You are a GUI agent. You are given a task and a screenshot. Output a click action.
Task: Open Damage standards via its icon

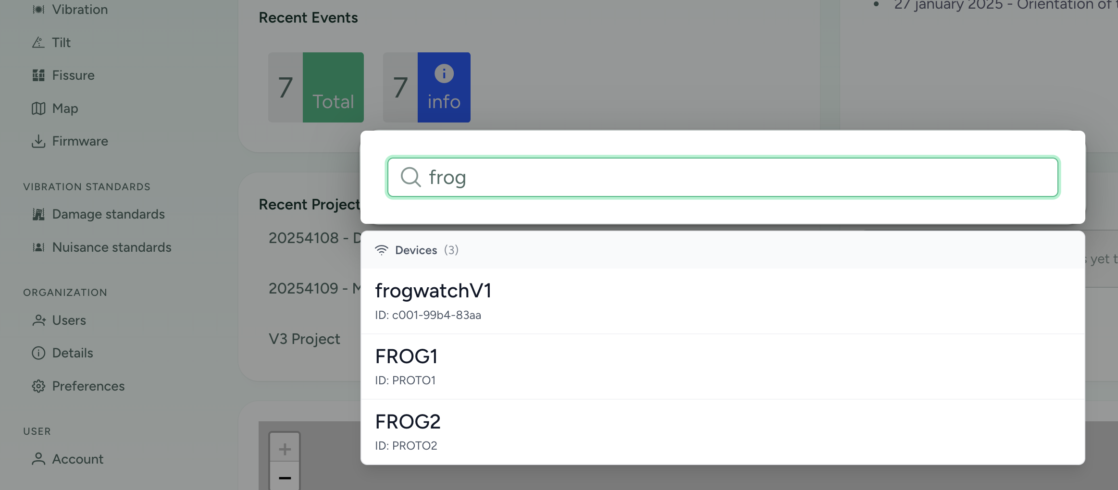[x=38, y=214]
